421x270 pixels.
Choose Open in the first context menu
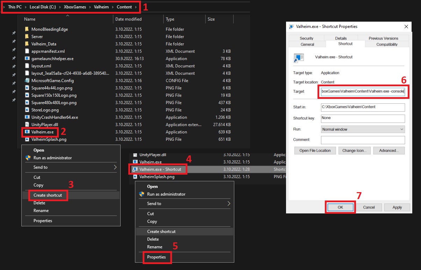click(71, 150)
